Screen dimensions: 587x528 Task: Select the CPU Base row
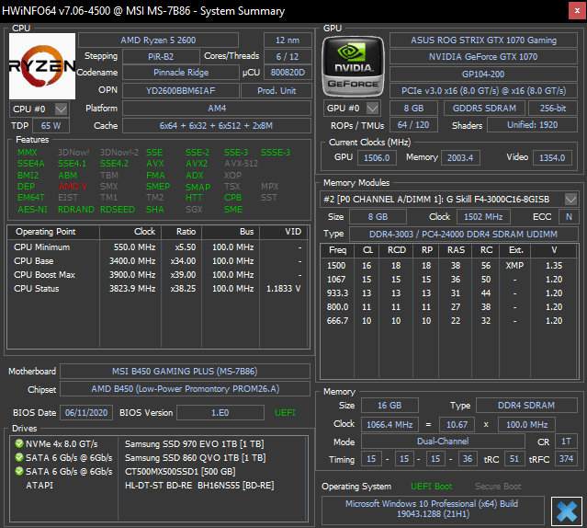pos(158,261)
